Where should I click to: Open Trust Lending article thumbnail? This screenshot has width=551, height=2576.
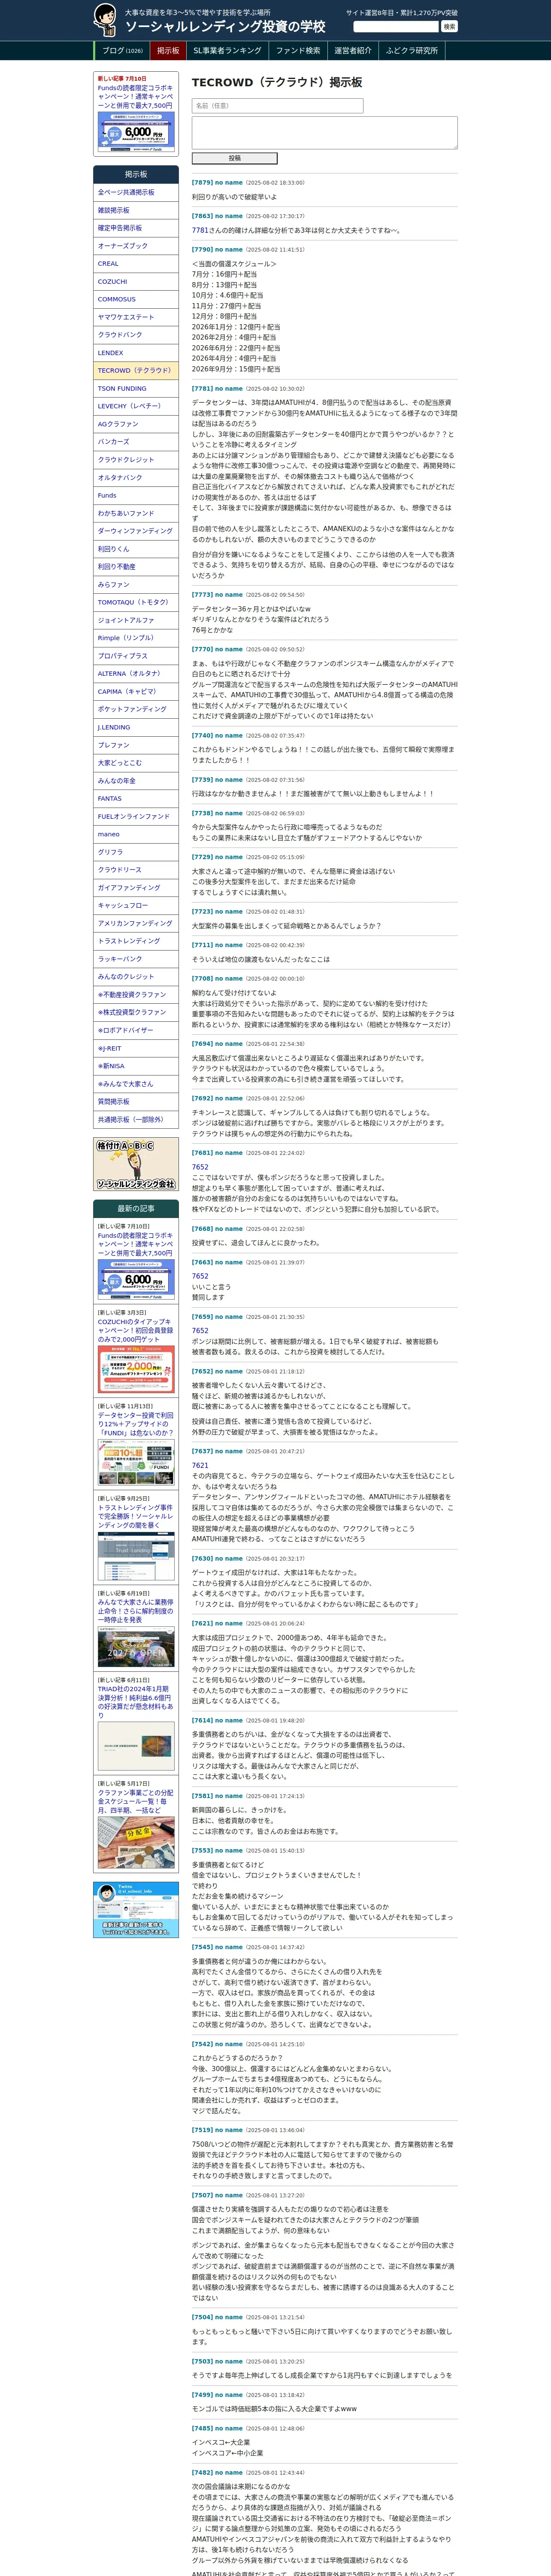(x=136, y=1556)
